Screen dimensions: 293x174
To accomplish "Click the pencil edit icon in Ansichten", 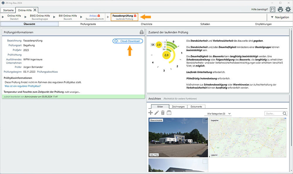I will tap(157, 113).
